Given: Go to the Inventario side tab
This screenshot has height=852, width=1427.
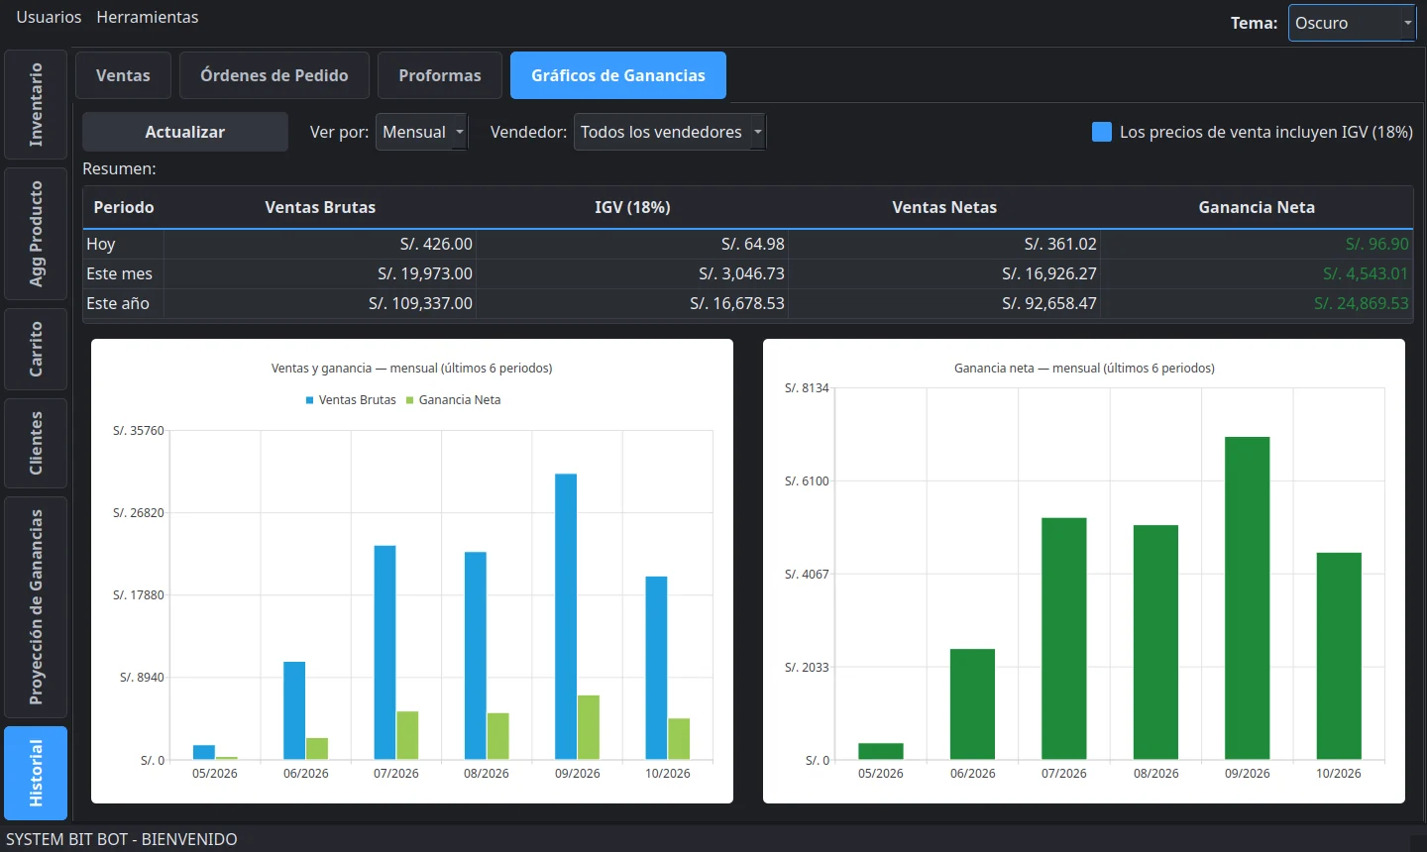Looking at the screenshot, I should [36, 105].
